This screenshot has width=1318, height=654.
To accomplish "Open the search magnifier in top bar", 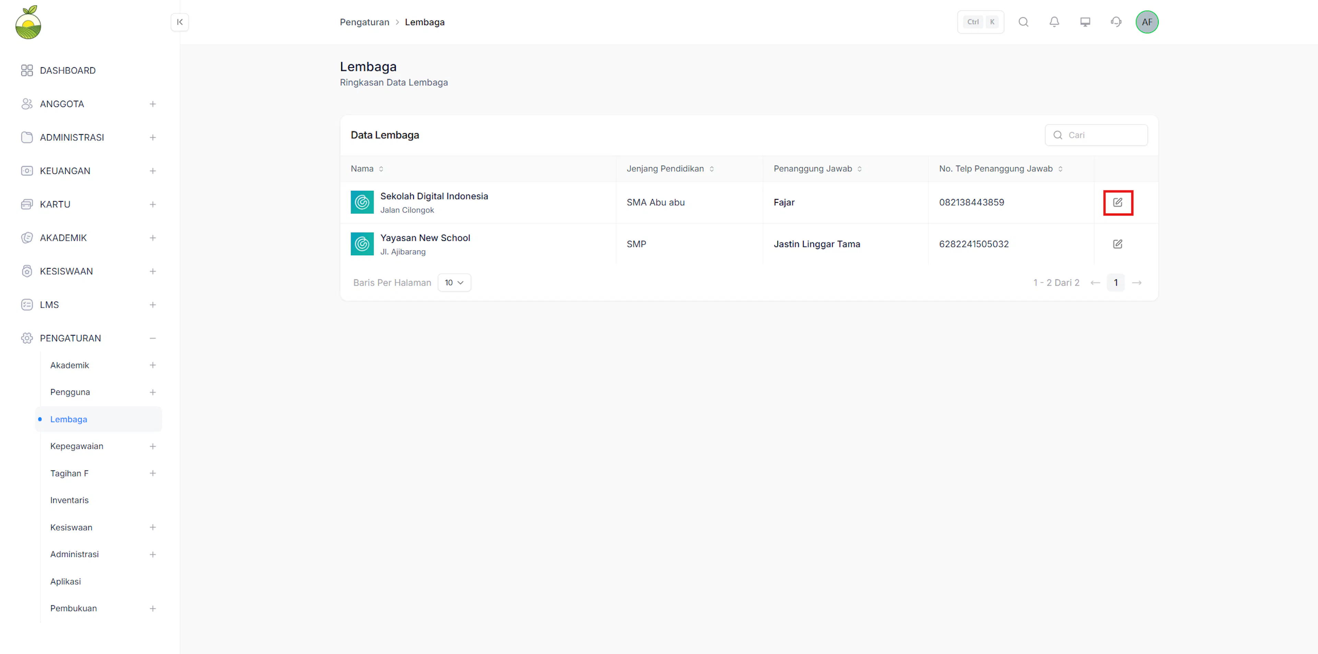I will [1023, 22].
